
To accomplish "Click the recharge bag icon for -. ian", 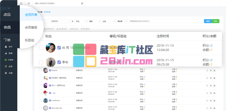I will pos(214,93).
